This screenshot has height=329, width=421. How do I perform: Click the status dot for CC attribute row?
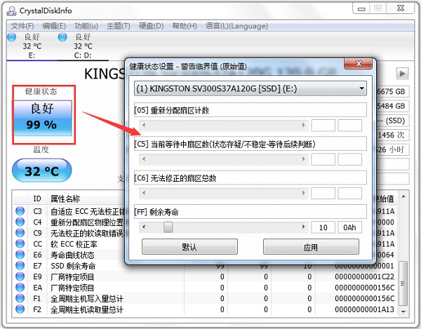pyautogui.click(x=20, y=243)
